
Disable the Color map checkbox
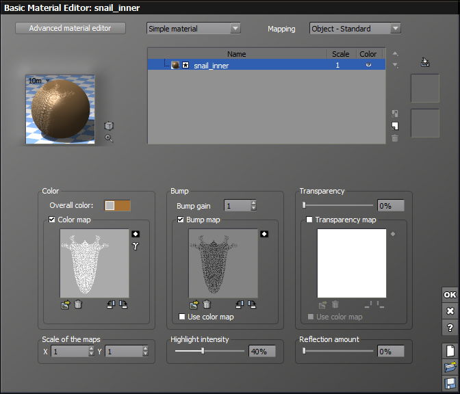tap(53, 220)
